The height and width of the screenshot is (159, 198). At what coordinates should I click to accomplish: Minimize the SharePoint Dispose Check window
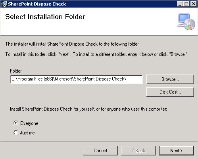pyautogui.click(x=180, y=4)
